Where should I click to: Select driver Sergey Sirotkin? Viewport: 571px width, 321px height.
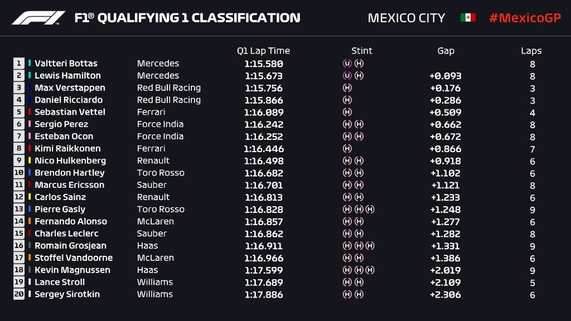point(67,294)
